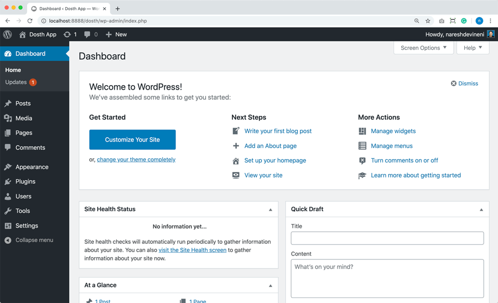Expand the Help dropdown
The image size is (498, 303).
coord(473,48)
